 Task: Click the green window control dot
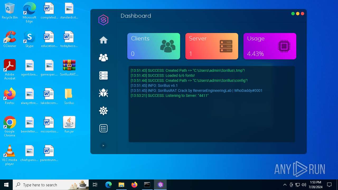point(293,14)
